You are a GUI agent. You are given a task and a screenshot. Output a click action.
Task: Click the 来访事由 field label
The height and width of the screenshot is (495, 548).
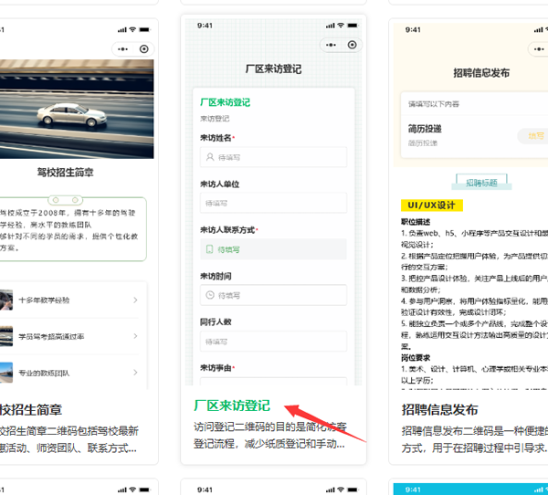pyautogui.click(x=216, y=368)
